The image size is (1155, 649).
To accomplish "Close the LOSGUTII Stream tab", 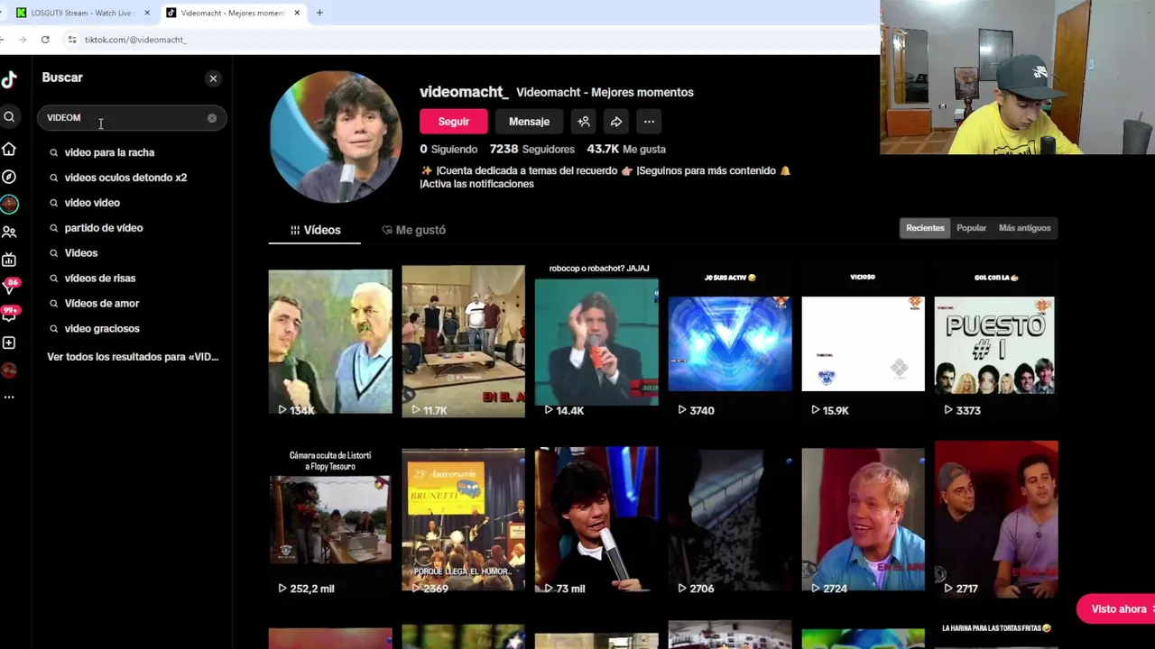I will click(x=147, y=13).
